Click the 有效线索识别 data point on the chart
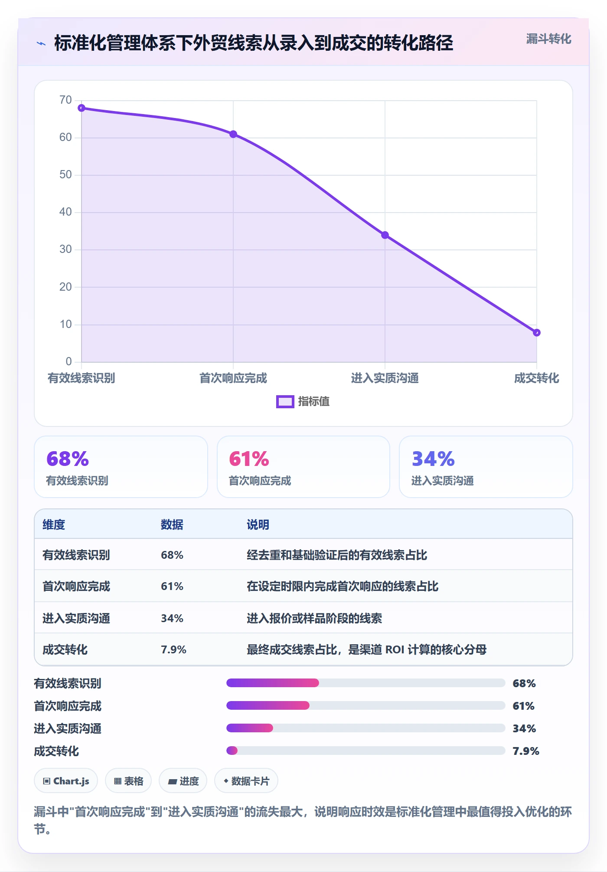This screenshot has width=607, height=872. (82, 108)
